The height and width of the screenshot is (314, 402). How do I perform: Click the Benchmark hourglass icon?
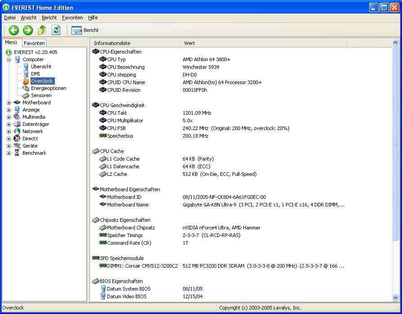pos(17,153)
